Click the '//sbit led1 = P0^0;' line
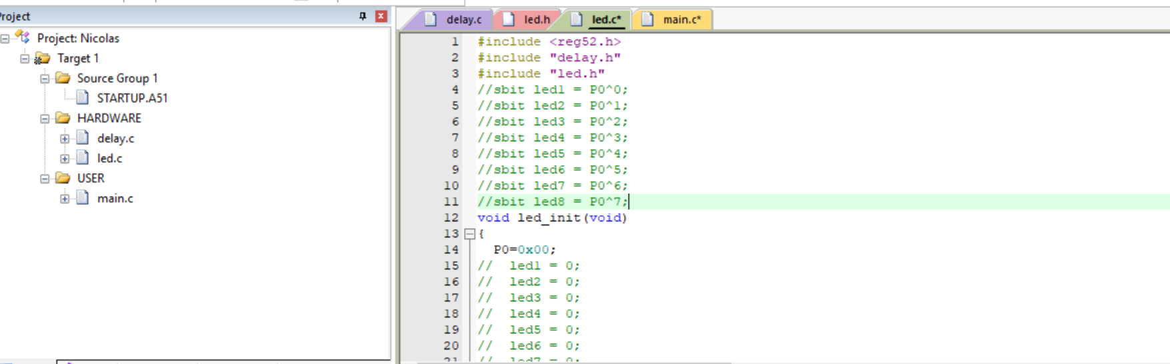 552,90
